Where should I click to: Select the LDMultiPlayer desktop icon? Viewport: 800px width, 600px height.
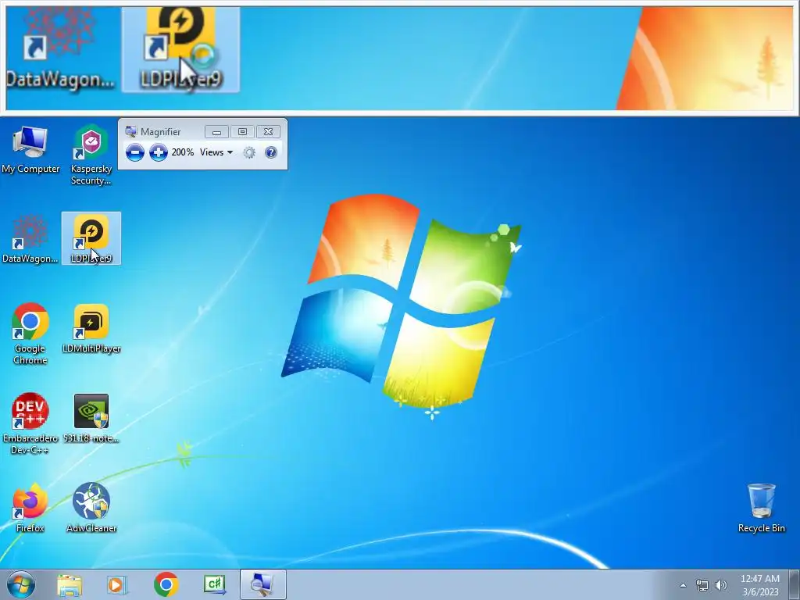[91, 329]
